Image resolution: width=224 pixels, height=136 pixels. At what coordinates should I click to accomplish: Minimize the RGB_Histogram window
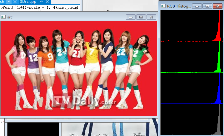click(197, 6)
